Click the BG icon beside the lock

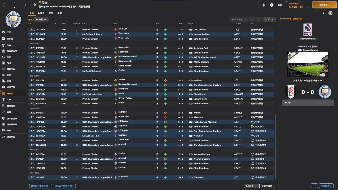pos(331,13)
